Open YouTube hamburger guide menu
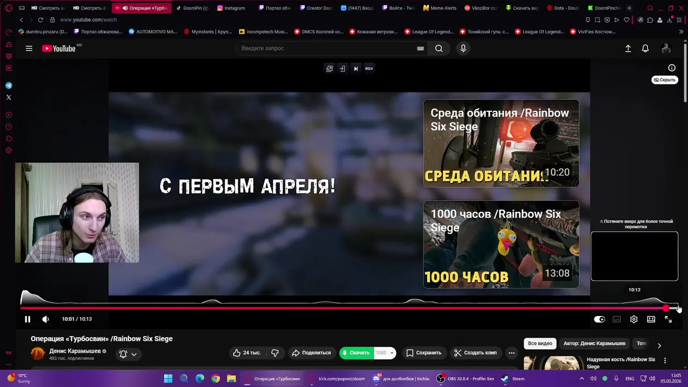 pos(29,48)
